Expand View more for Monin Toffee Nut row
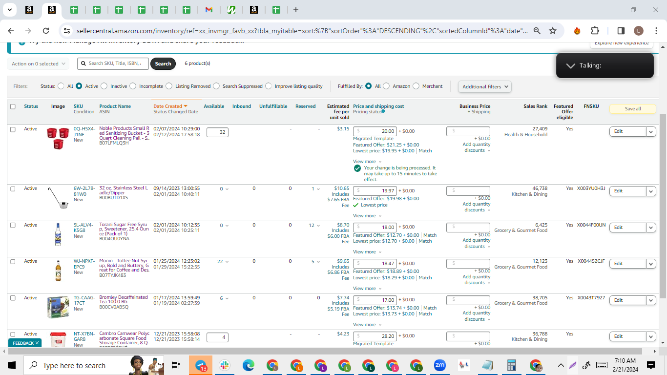667x375 pixels. 367,289
